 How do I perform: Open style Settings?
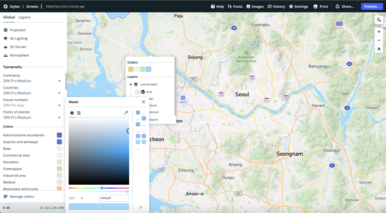pos(299,6)
